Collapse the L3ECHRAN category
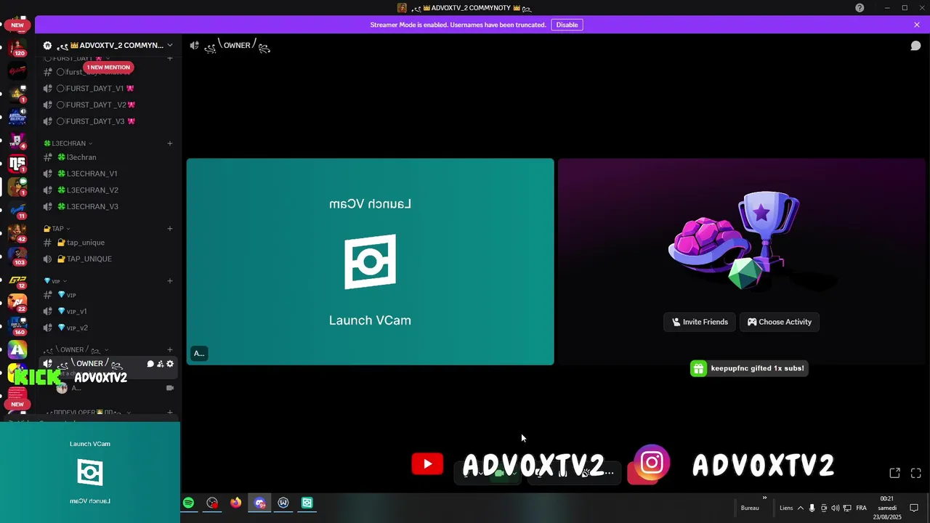Image resolution: width=930 pixels, height=523 pixels. point(68,143)
